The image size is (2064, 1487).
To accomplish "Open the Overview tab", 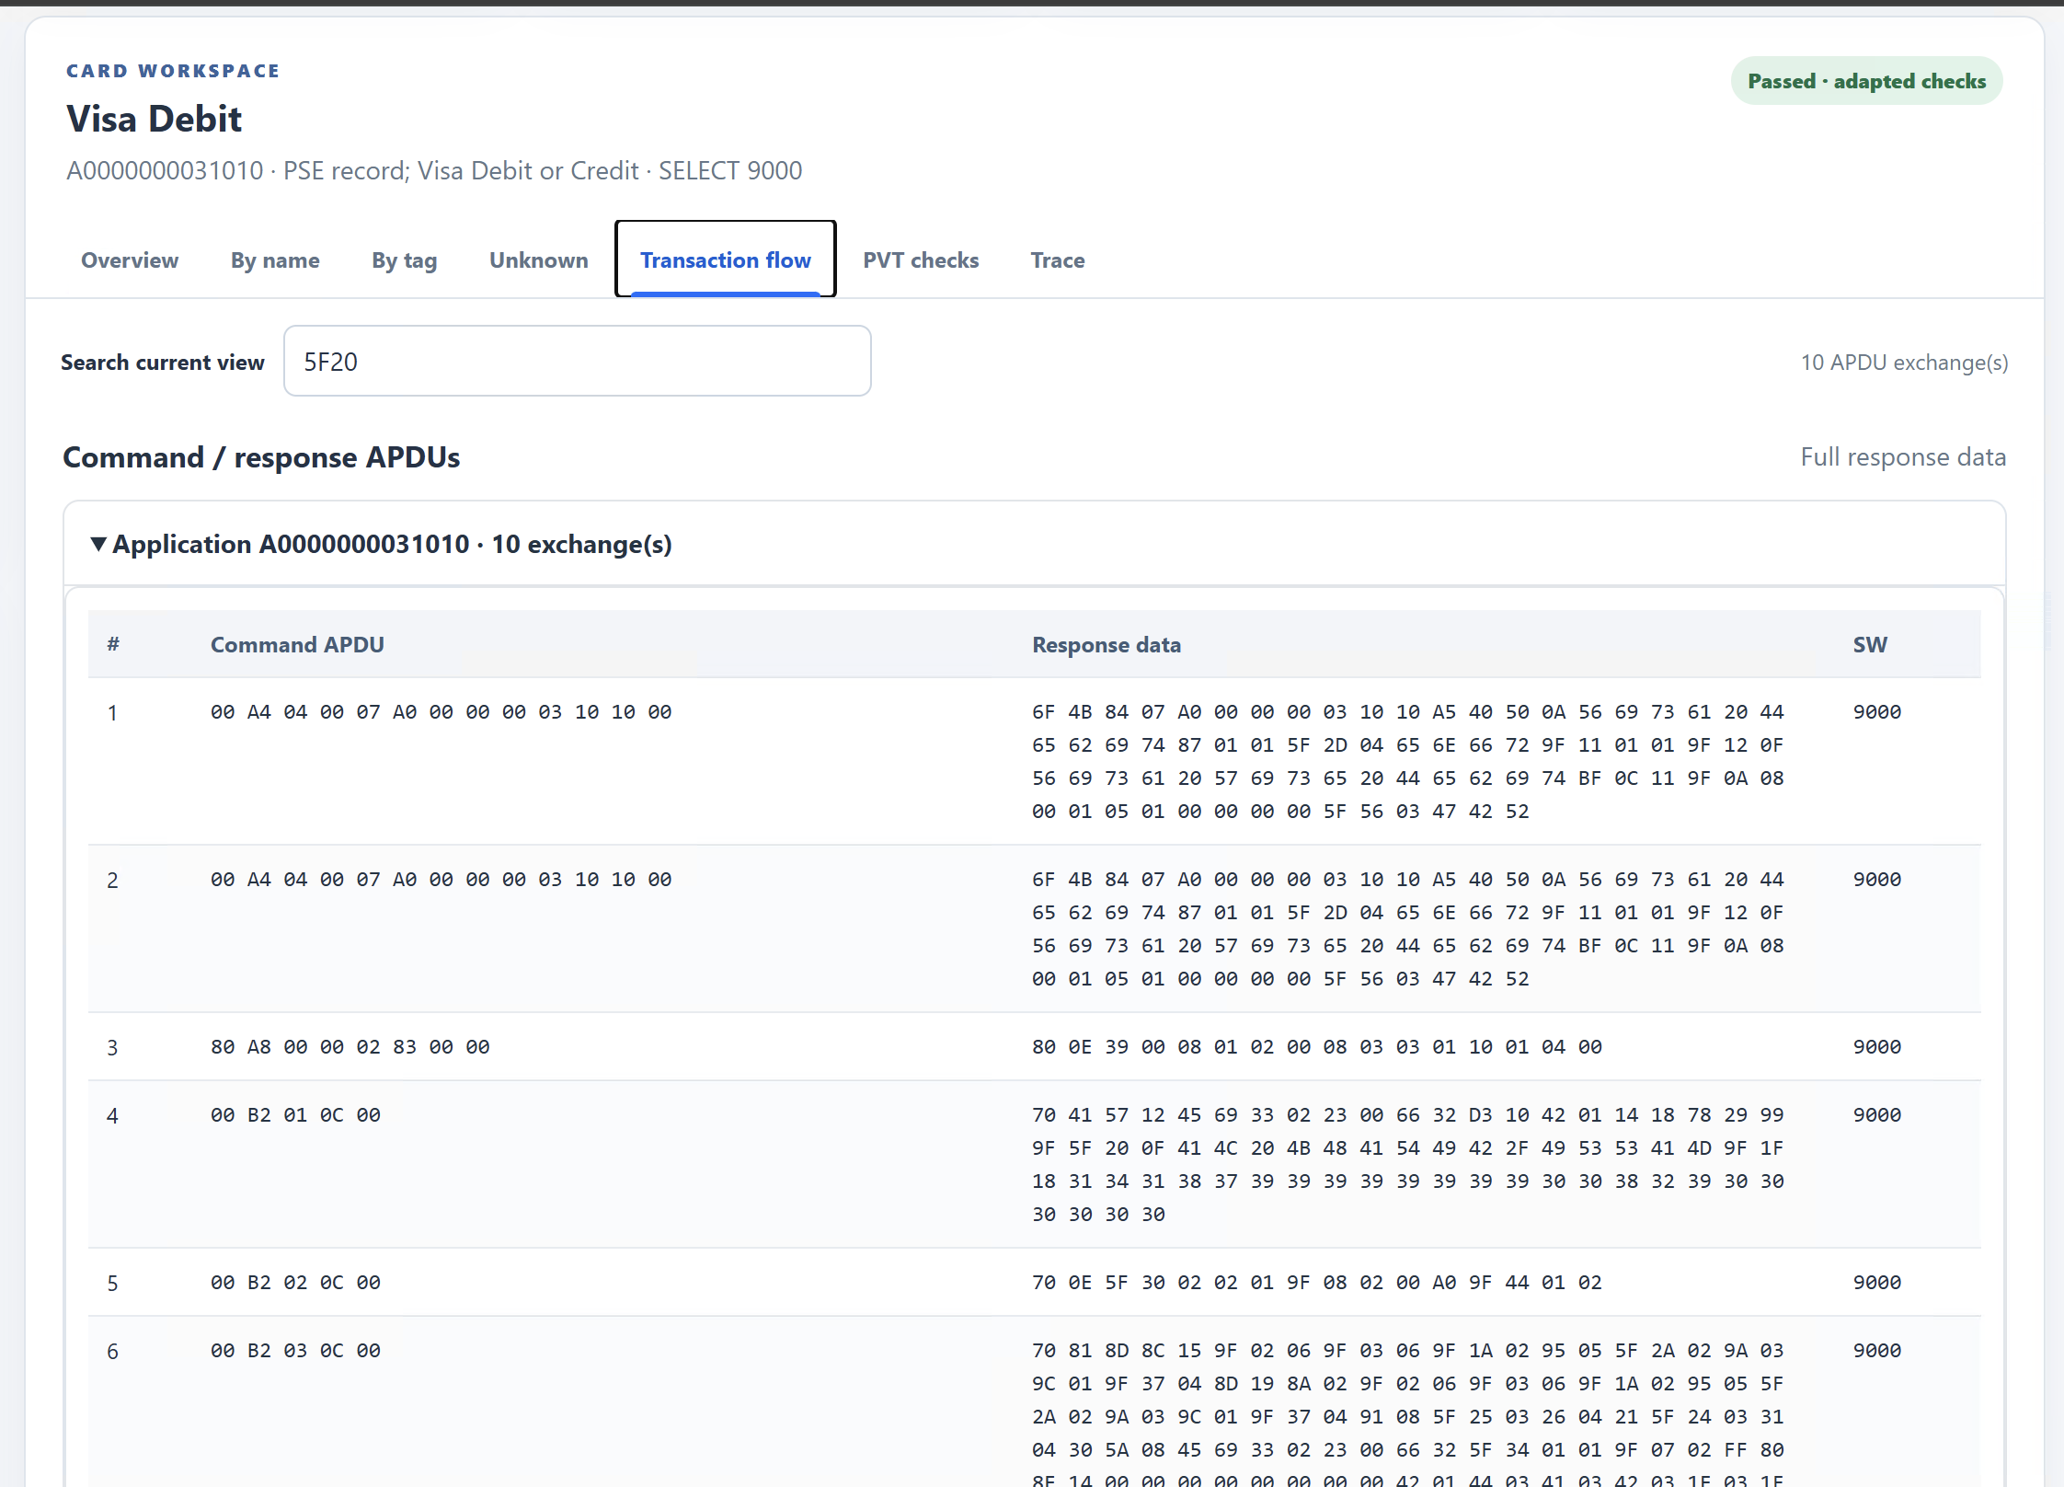I will point(130,260).
